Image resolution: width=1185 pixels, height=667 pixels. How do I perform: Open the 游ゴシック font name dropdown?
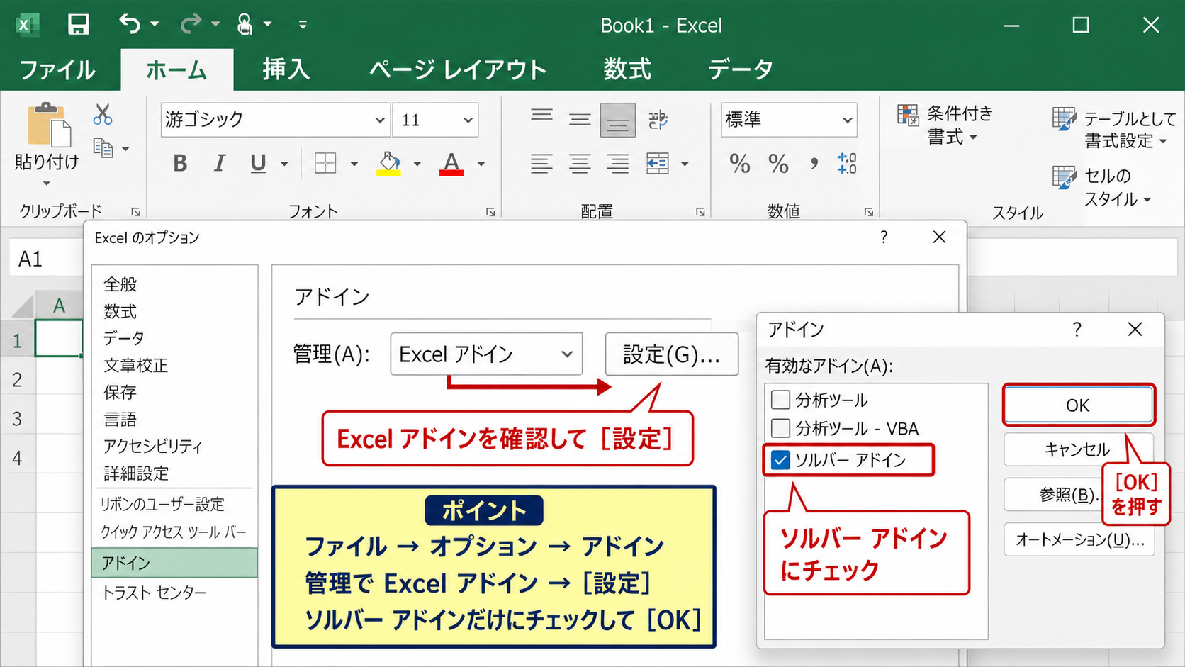click(x=380, y=120)
